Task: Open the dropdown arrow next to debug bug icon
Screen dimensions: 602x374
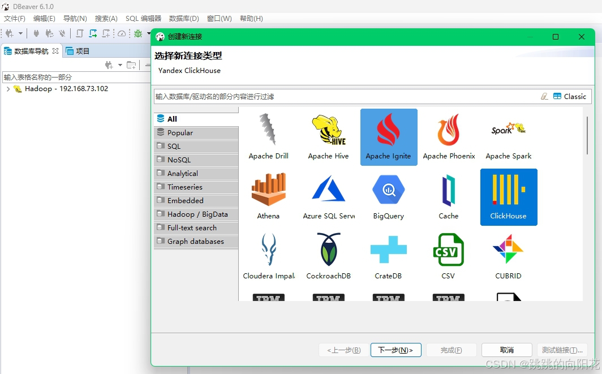Action: pos(148,34)
